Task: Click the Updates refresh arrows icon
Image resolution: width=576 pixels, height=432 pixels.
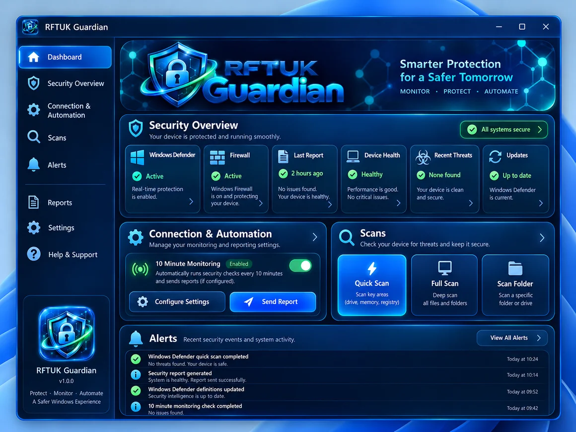Action: pos(495,157)
